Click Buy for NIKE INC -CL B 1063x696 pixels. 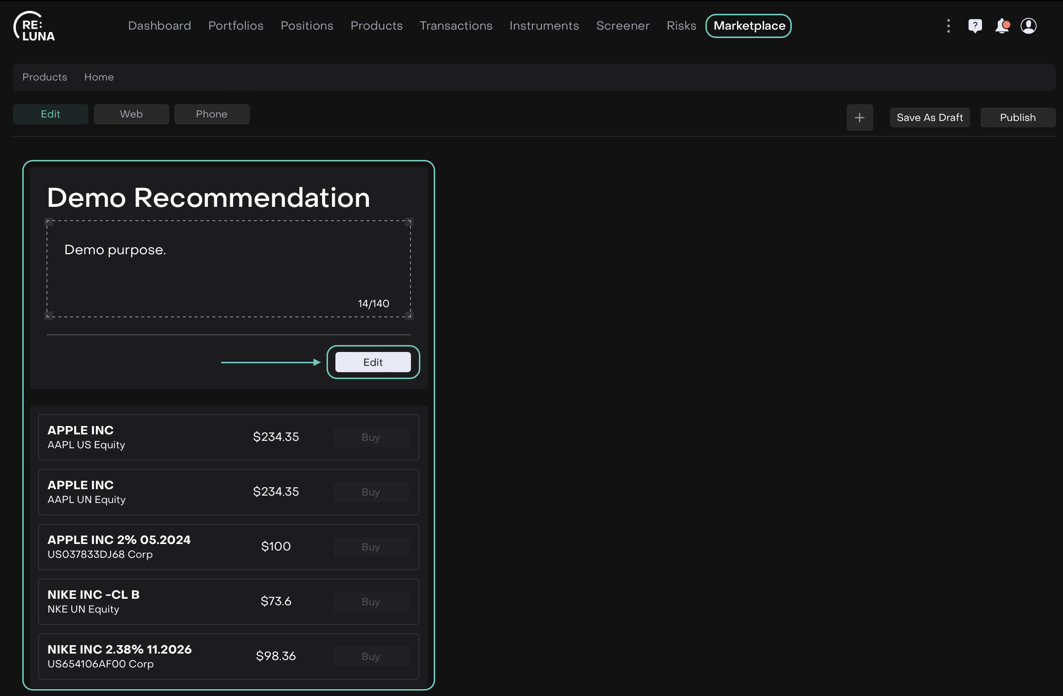tap(370, 602)
